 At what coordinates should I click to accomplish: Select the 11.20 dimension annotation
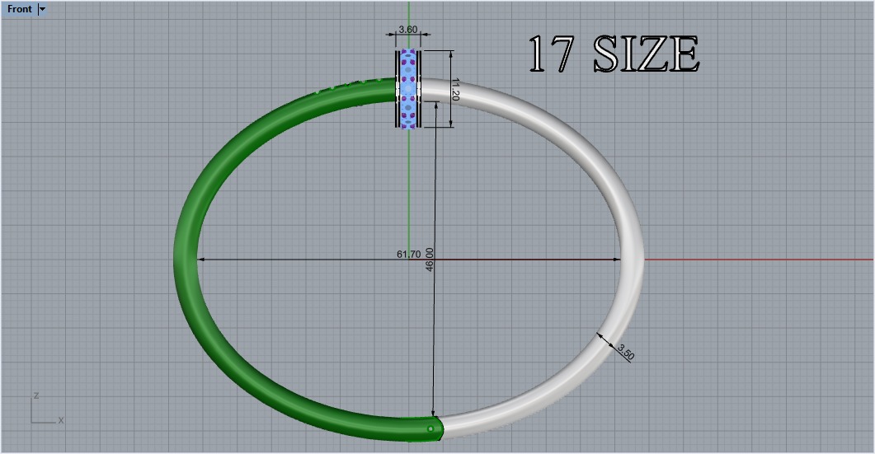pos(454,89)
